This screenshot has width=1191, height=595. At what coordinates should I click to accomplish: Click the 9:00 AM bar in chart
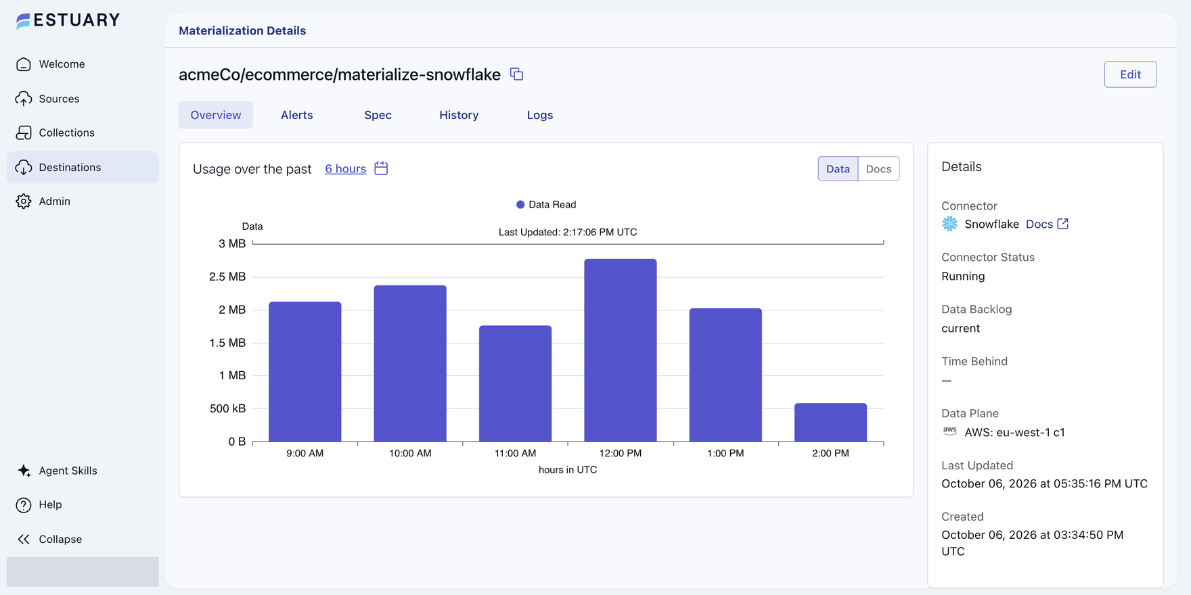click(x=305, y=372)
